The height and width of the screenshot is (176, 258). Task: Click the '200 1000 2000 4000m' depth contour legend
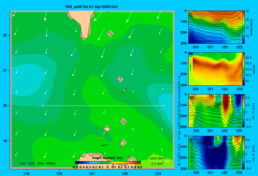click(37, 164)
